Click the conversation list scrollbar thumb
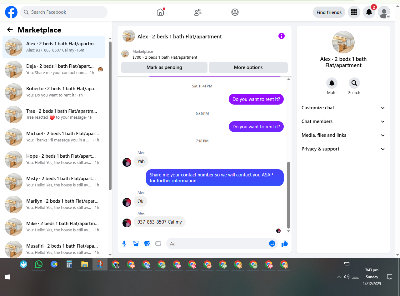Viewport: 400px width, 296px height. pos(110,116)
